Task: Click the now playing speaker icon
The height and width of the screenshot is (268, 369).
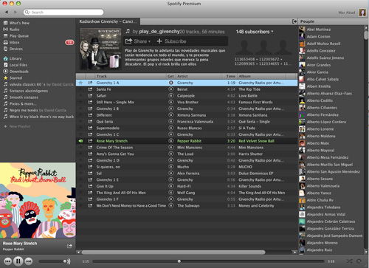Action: pos(80,141)
